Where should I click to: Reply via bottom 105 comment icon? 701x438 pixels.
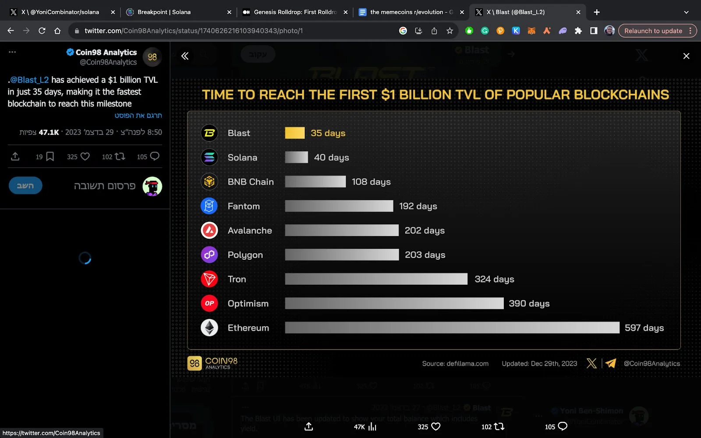coord(563,426)
